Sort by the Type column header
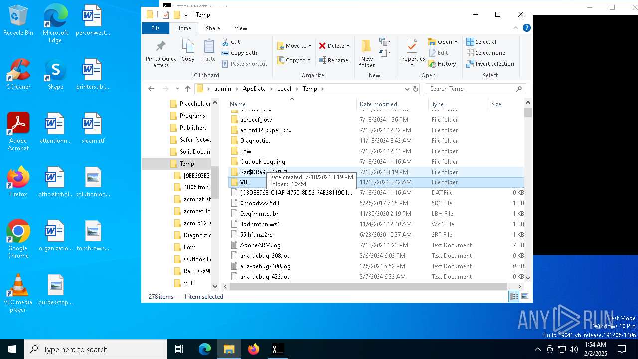The image size is (638, 359). point(458,104)
